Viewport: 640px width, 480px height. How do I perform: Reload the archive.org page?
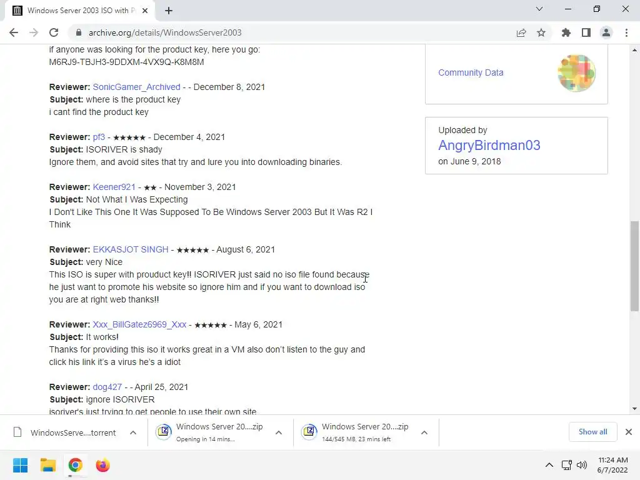click(x=54, y=32)
